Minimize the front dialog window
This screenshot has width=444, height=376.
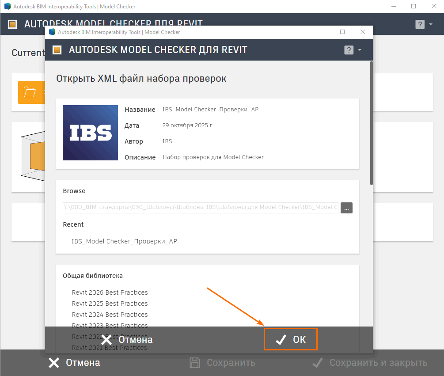pyautogui.click(x=322, y=32)
